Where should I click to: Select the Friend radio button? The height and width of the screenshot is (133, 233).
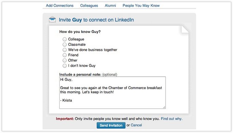click(64, 55)
